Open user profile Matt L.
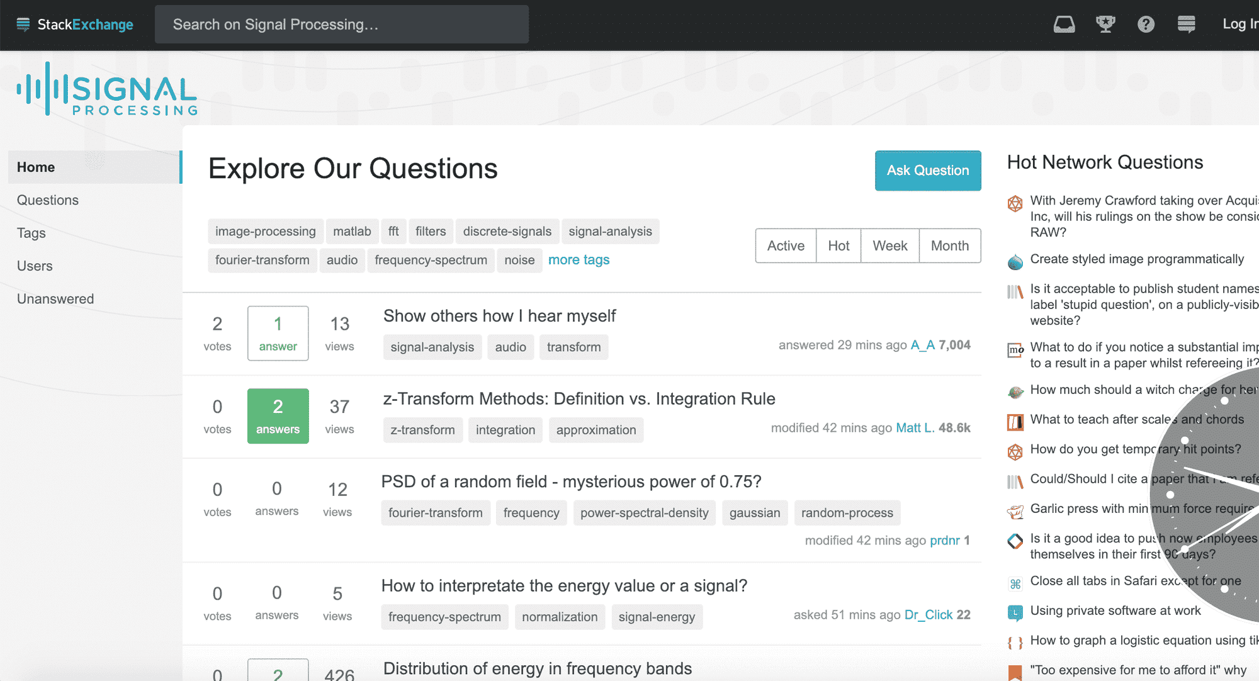 915,428
